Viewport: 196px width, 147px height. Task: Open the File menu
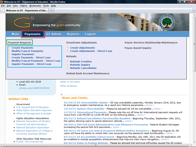[3, 6]
